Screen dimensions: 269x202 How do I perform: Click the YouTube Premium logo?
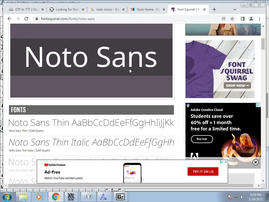click(x=55, y=165)
